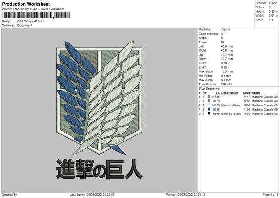This screenshot has height=198, width=280.
Task: Click the 'Description' column header
Action: coord(230,93)
